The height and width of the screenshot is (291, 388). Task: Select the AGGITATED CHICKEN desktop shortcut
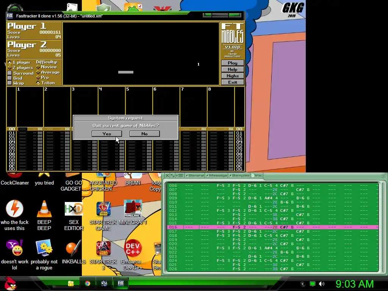[x=103, y=186]
